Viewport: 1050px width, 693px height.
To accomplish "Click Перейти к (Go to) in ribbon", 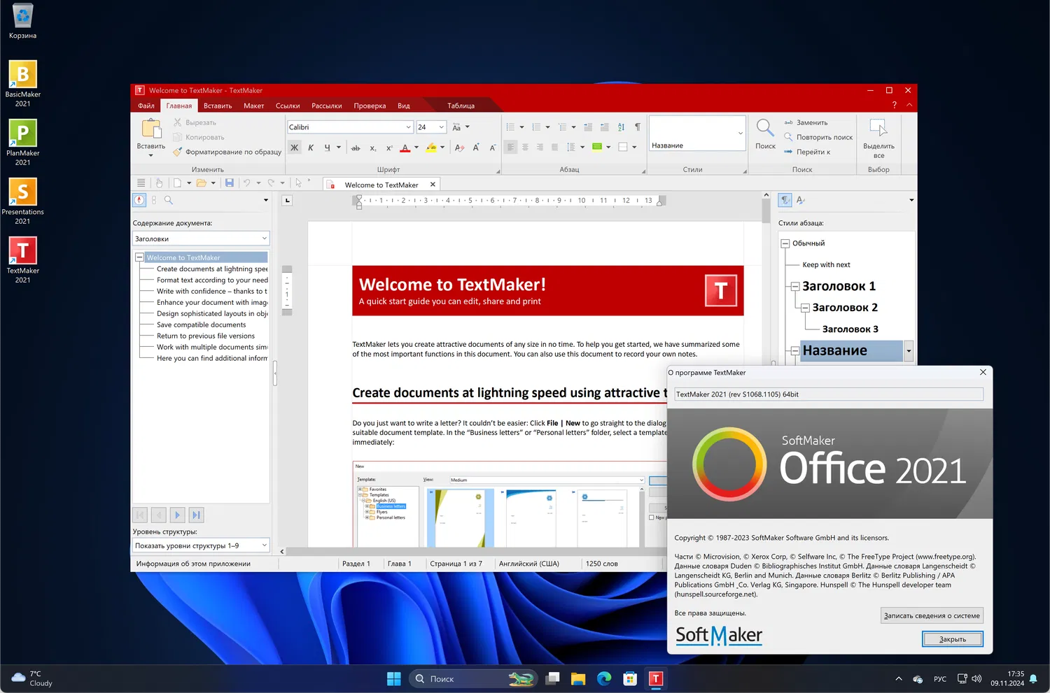I will 807,152.
